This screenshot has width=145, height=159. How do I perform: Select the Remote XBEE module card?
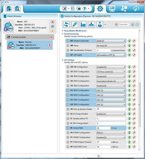30,45
